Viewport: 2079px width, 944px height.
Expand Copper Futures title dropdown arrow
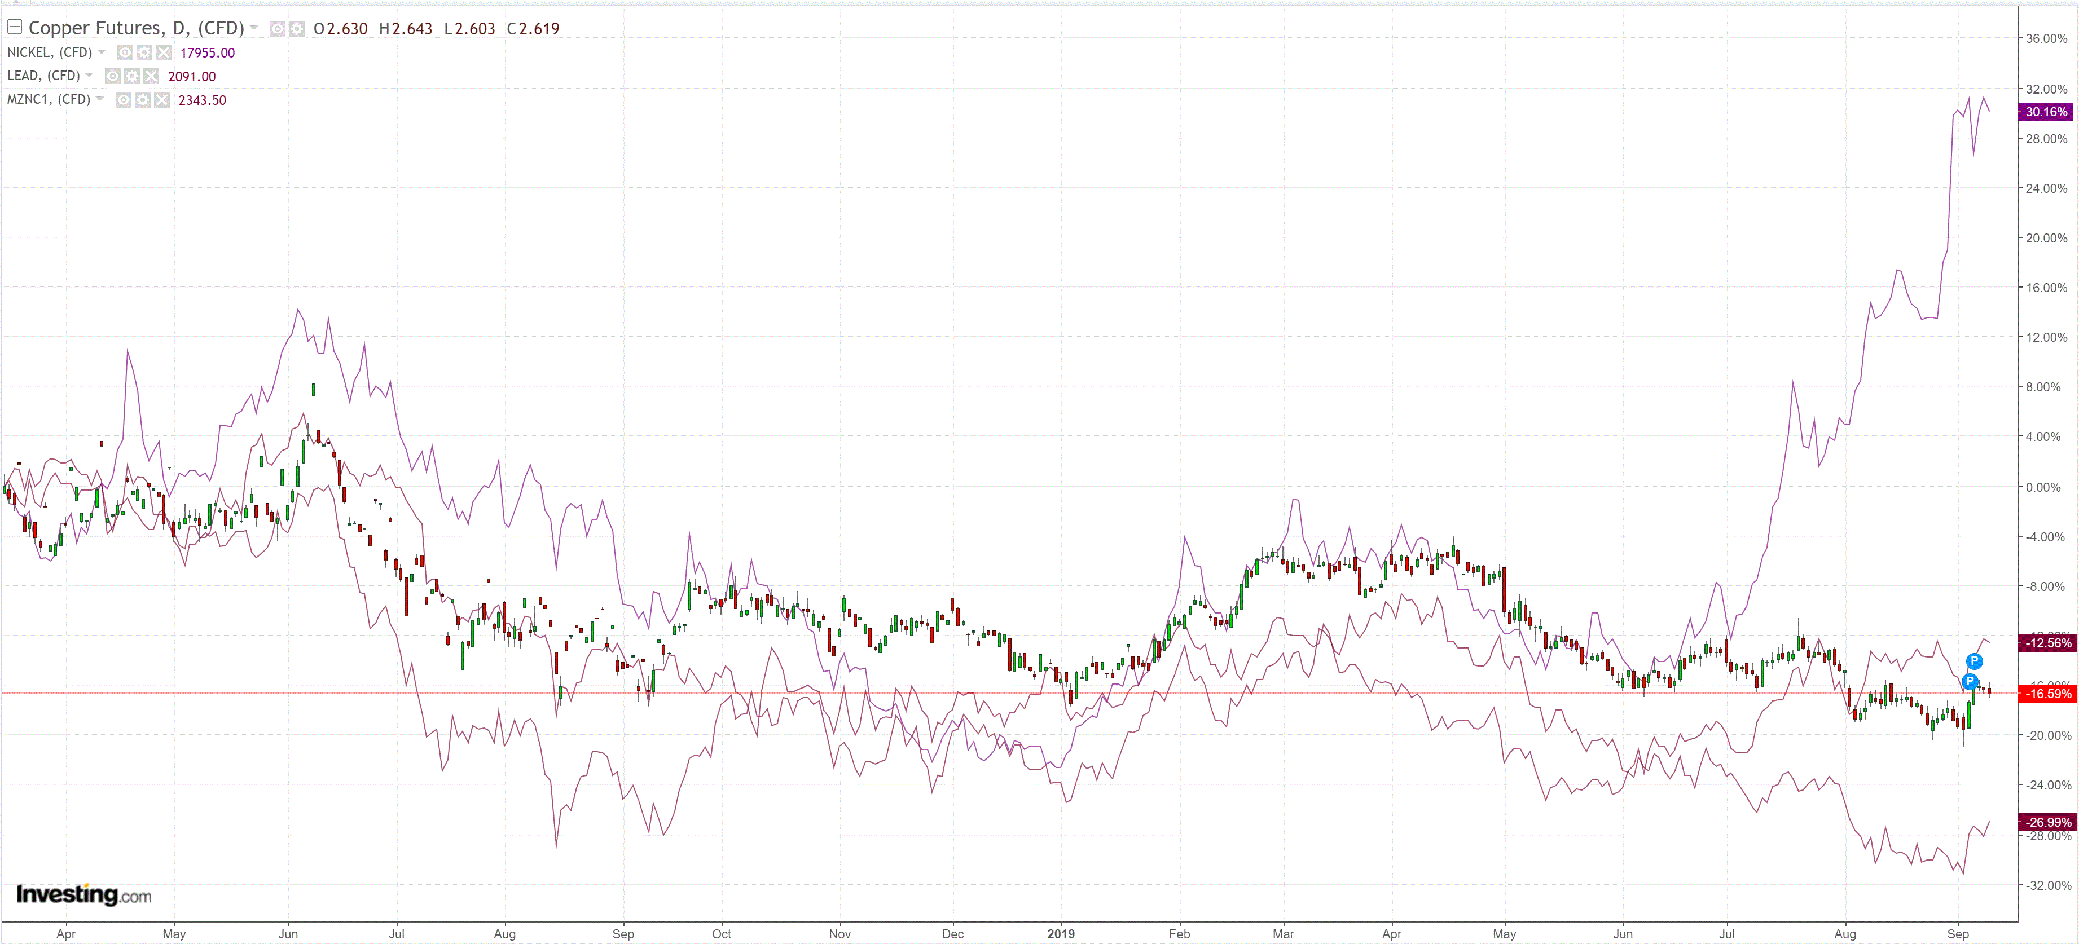[x=254, y=28]
